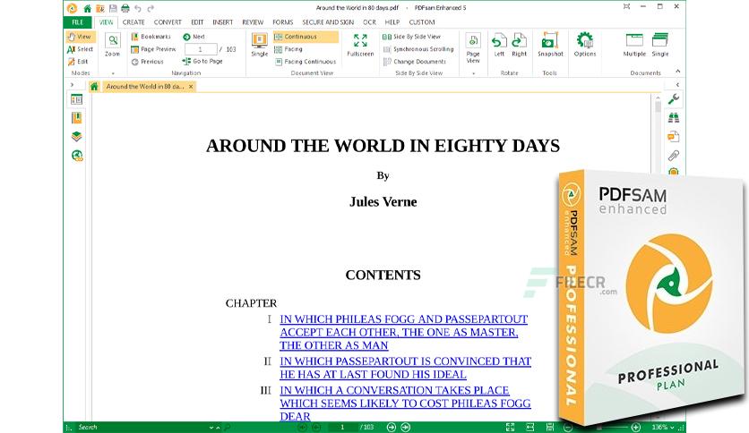Viewport: 749px width, 433px height.
Task: Click the globe links icon in left sidebar
Action: pyautogui.click(x=77, y=156)
